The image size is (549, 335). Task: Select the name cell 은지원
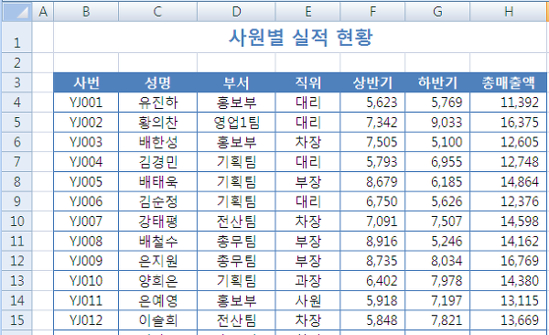(158, 261)
